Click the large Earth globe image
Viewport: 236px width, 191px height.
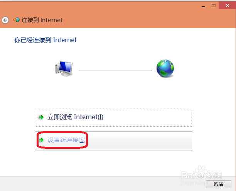[x=165, y=68]
